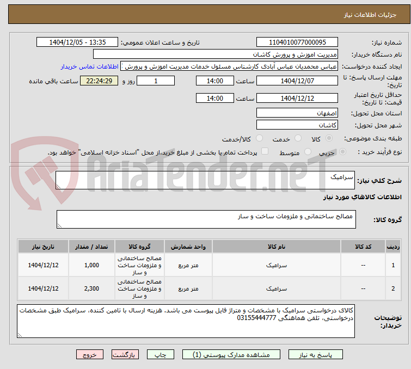
Task: Click سرامیک item name in row 2
Action: click(x=277, y=288)
